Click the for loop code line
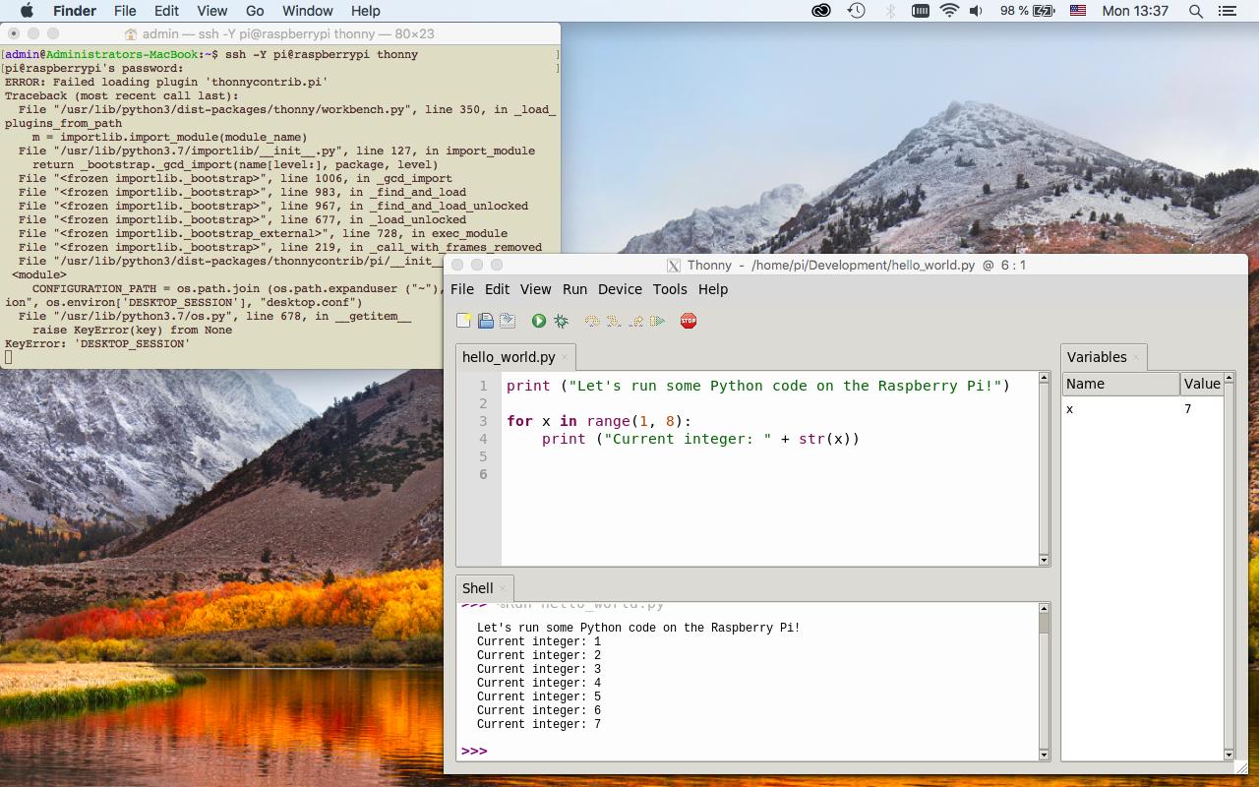 pos(599,421)
